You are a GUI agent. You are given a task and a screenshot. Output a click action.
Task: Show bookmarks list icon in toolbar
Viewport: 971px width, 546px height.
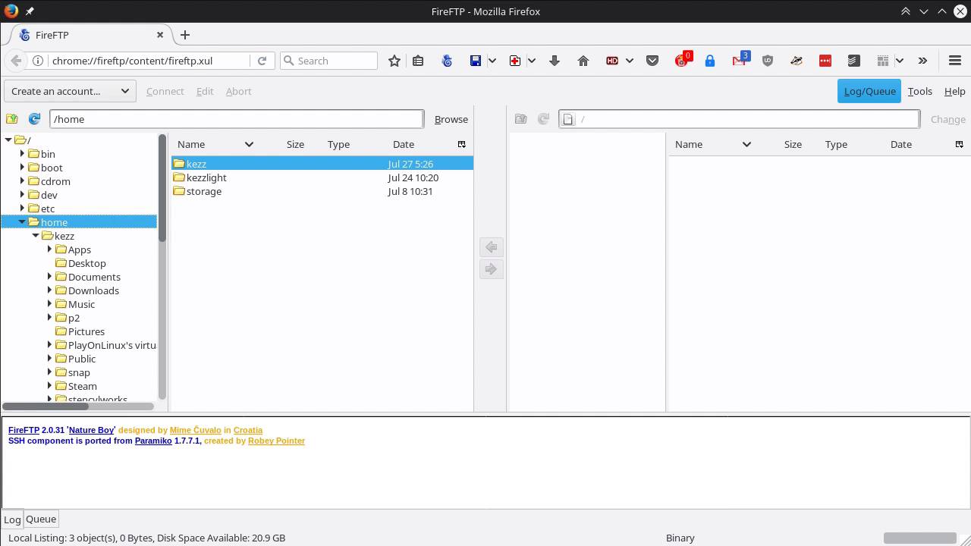(418, 61)
